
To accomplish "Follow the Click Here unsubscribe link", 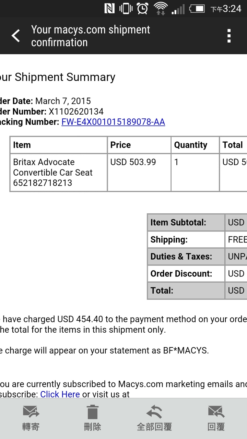I will click(60, 394).
